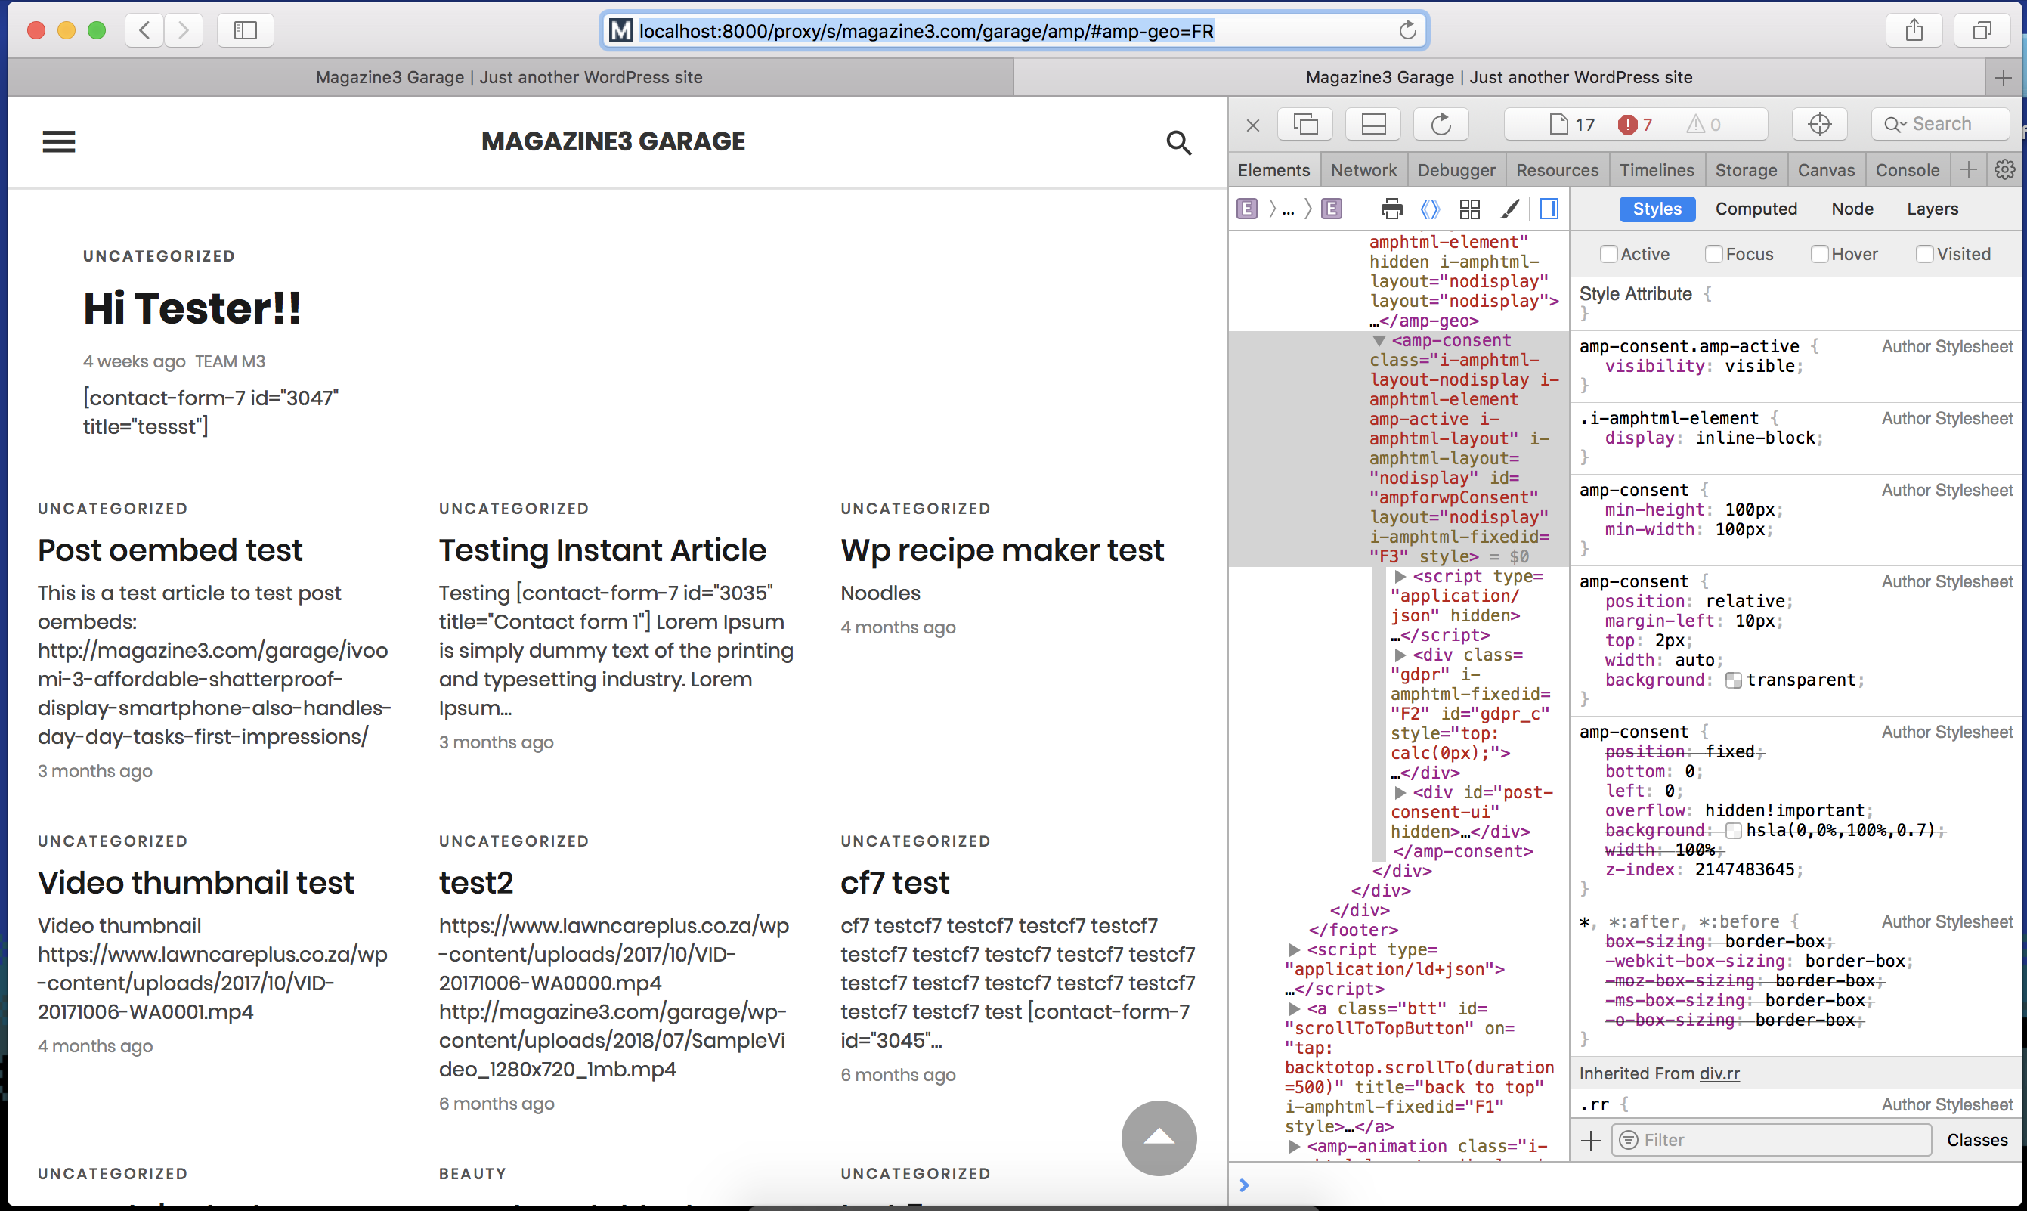Click the magnifier search icon on the site header
The width and height of the screenshot is (2027, 1211).
click(x=1178, y=143)
